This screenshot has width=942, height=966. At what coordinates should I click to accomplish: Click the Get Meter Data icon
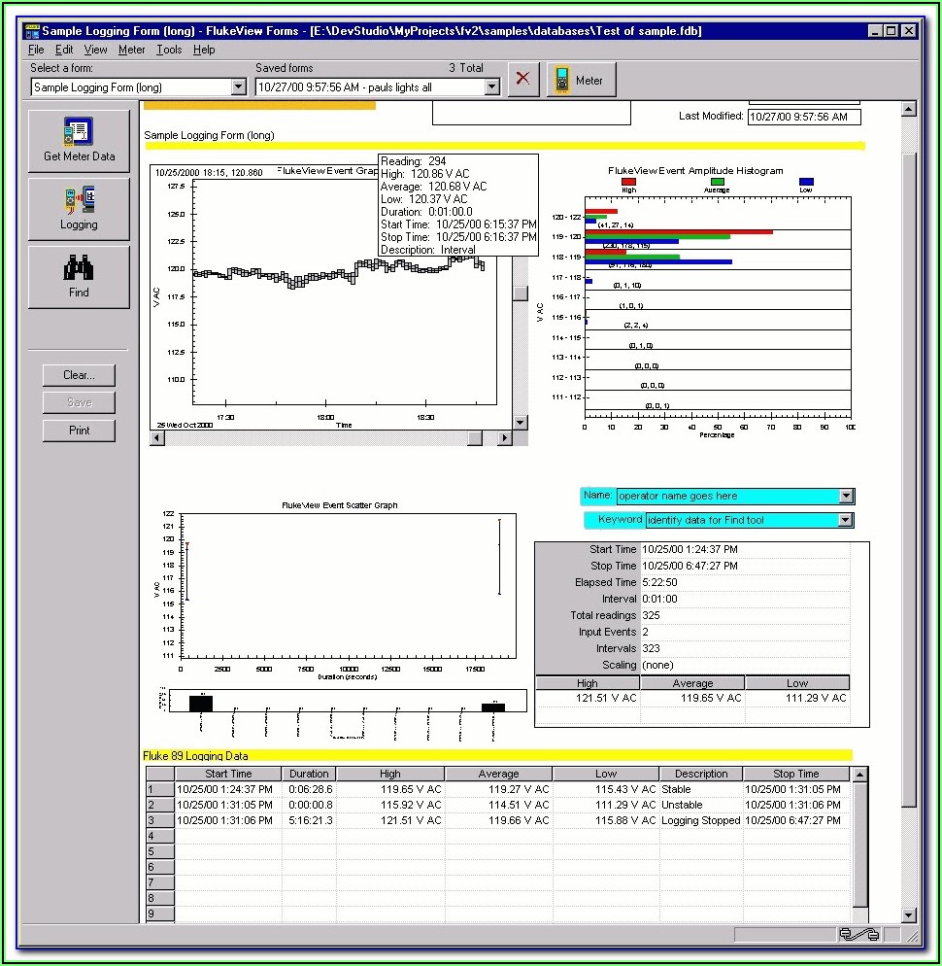[78, 132]
